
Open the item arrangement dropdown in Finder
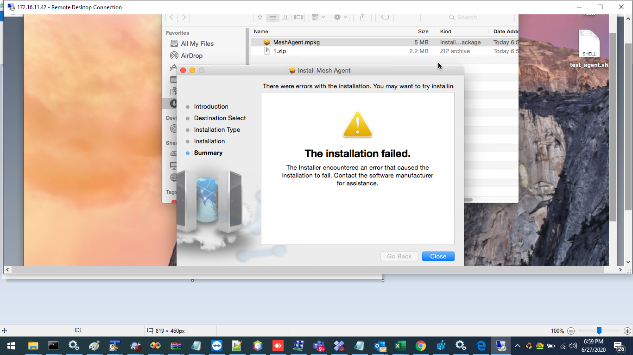point(318,17)
